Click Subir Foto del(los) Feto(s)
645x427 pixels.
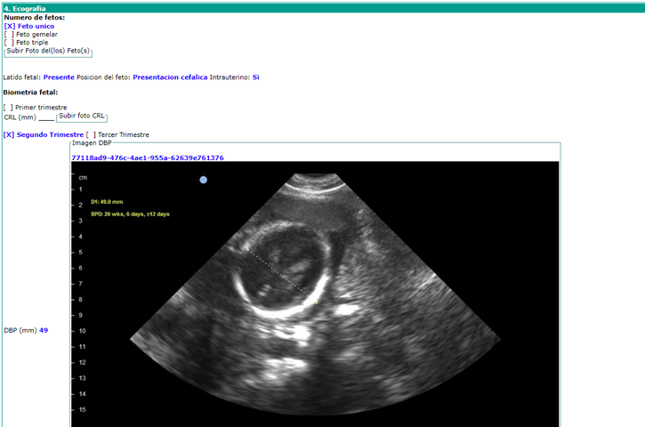(x=48, y=51)
